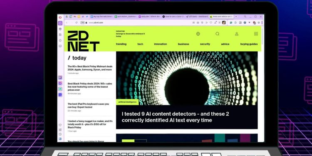312x156 pixels.
Task: Click the purple home workspace icon in sidebar
Action: 60,23
